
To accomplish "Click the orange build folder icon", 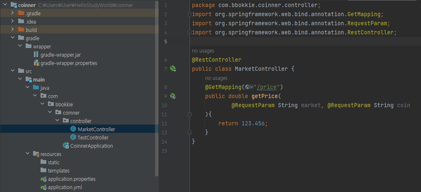I will [x=21, y=30].
